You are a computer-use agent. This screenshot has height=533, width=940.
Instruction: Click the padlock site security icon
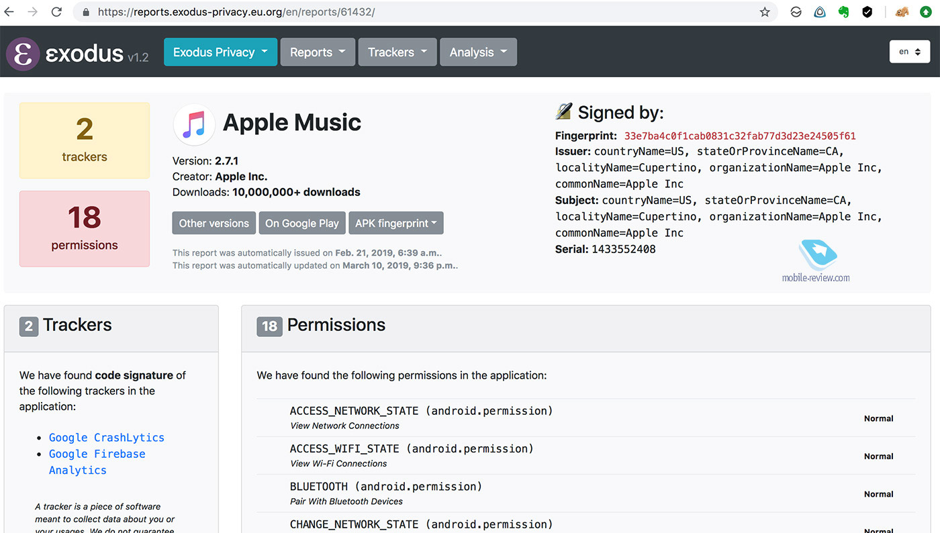[x=85, y=12]
